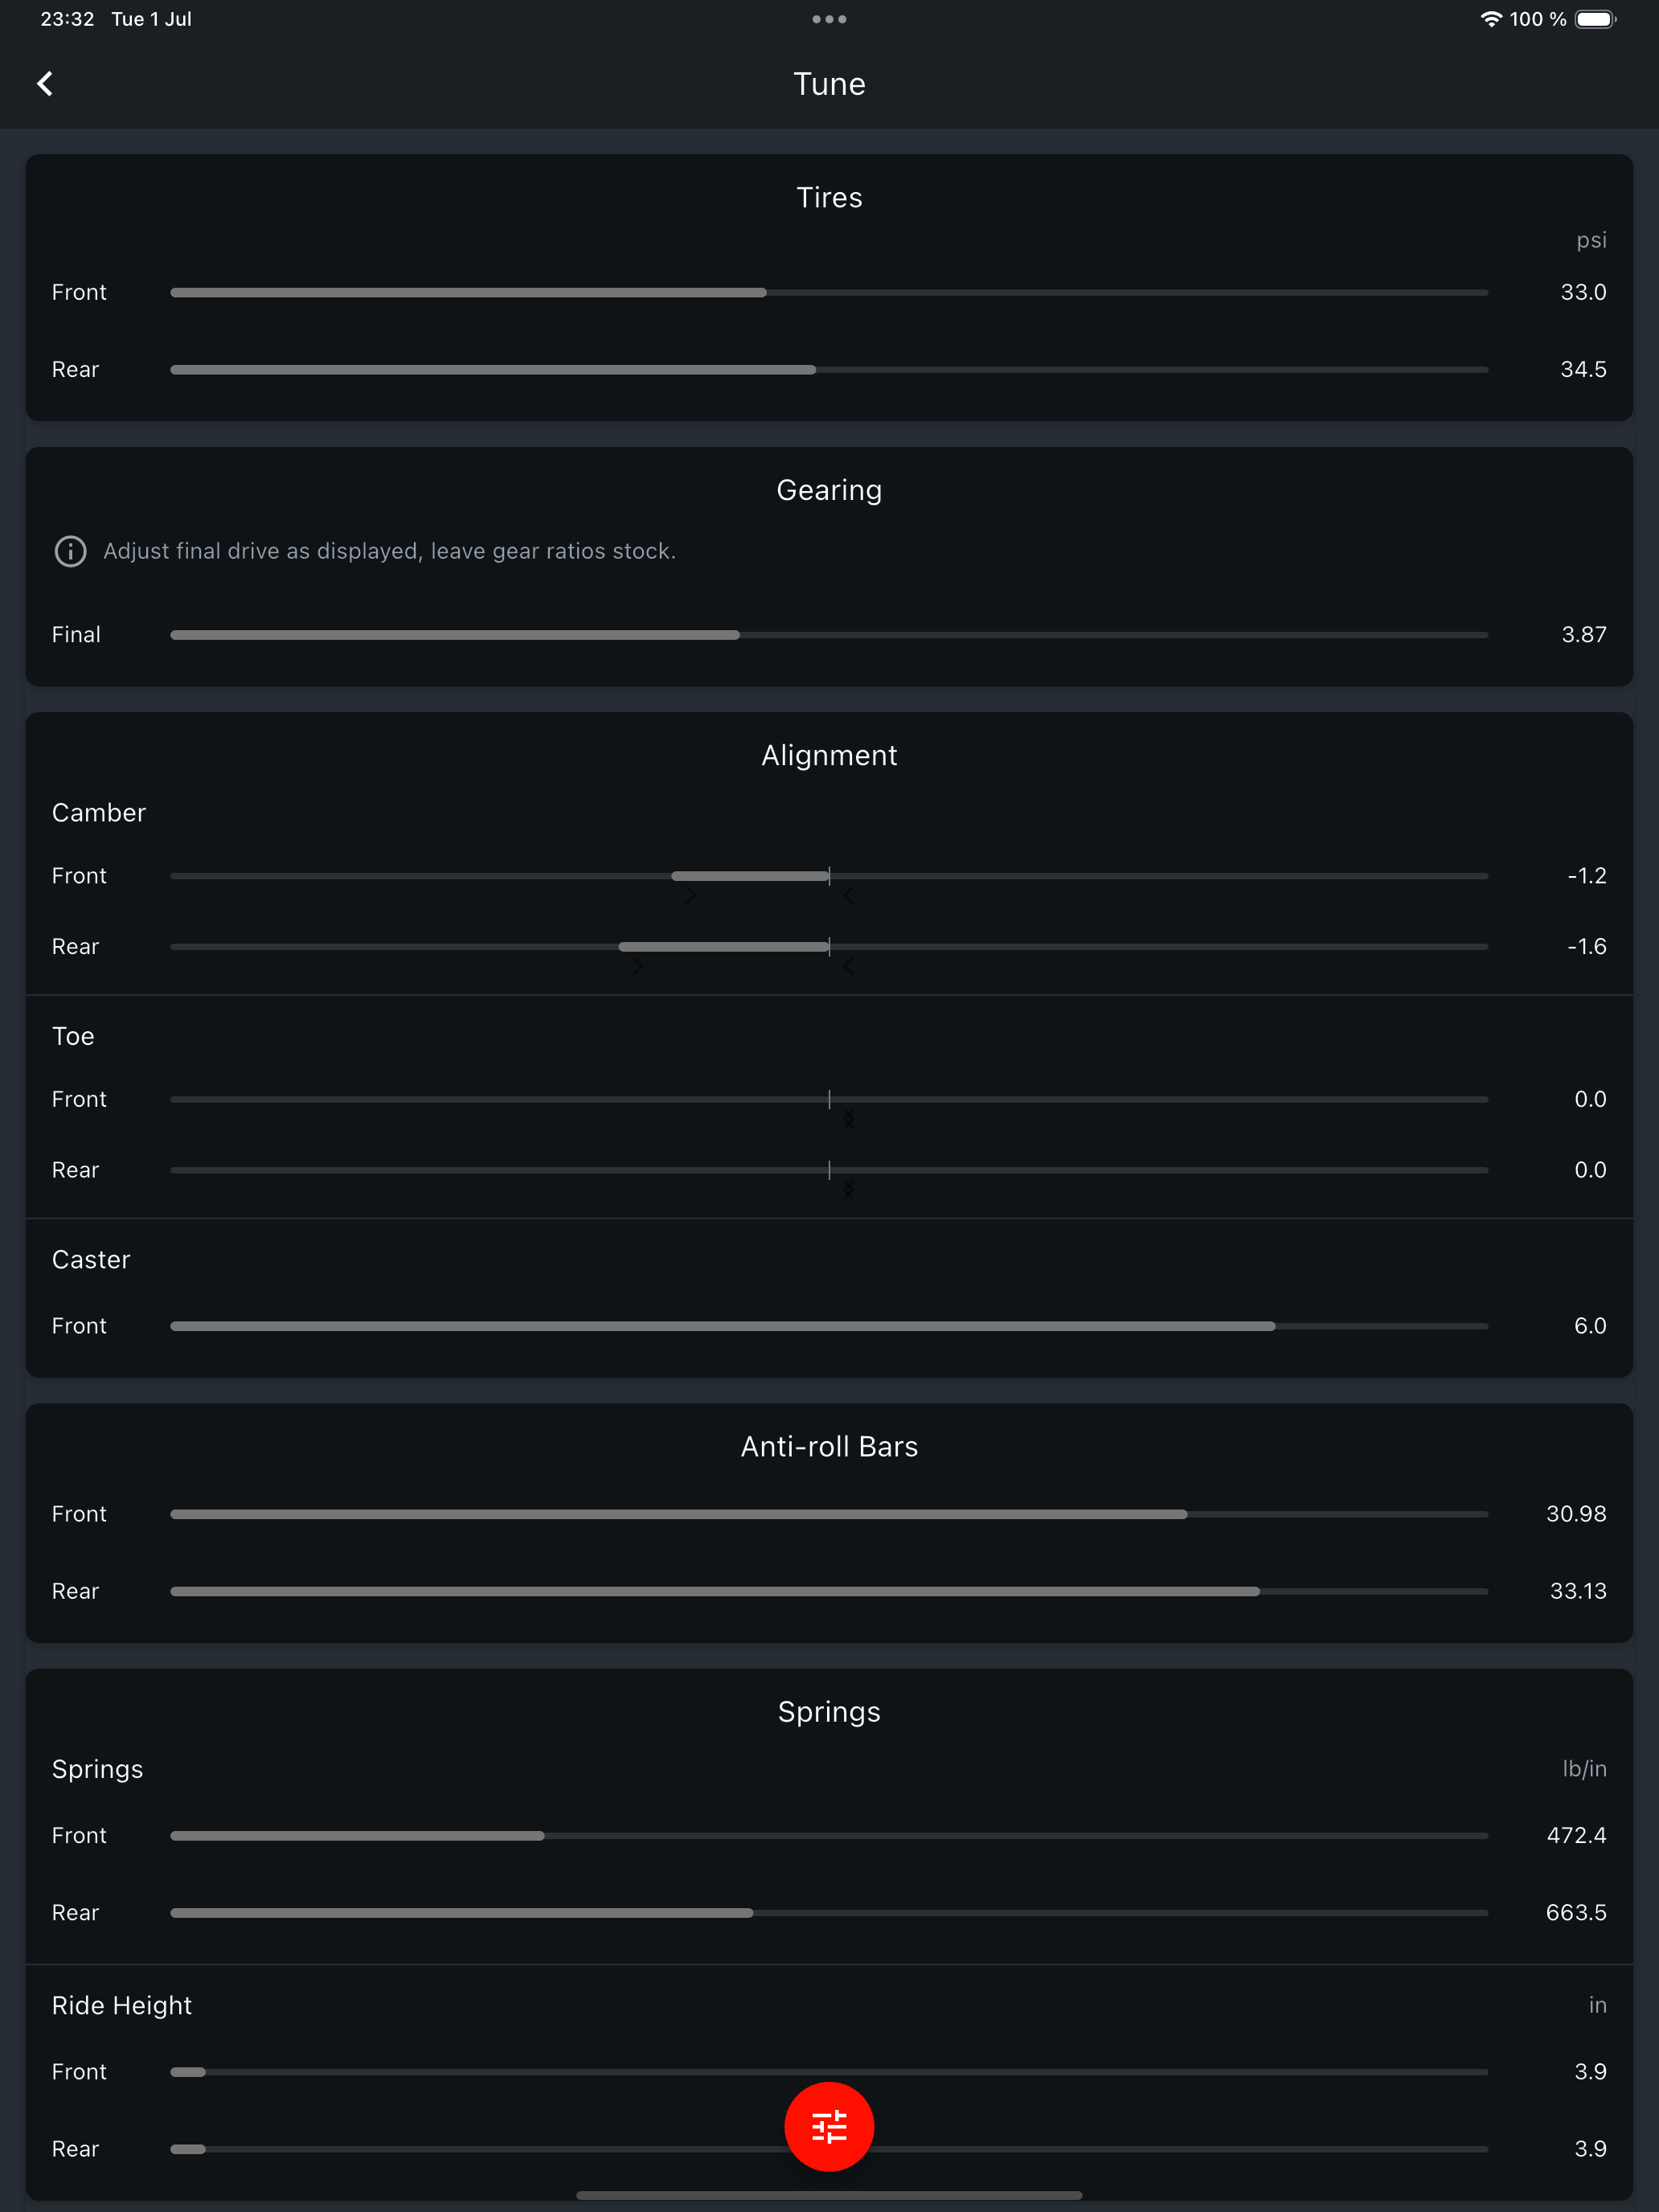
Task: Tap the home indicator bar
Action: click(829, 2196)
